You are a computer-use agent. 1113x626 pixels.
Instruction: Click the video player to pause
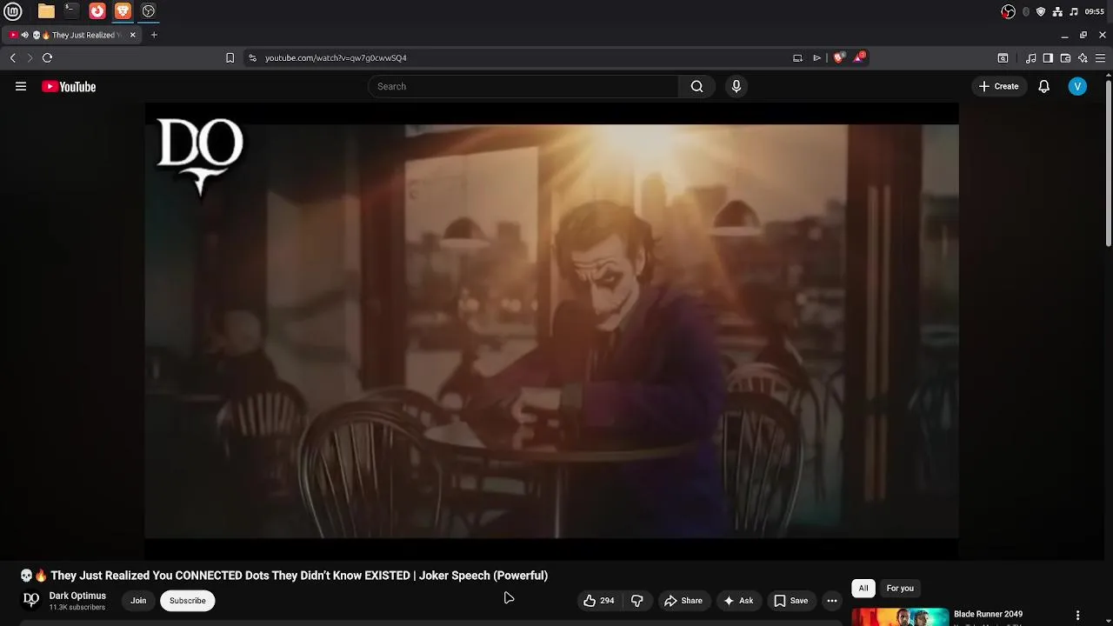coord(551,330)
